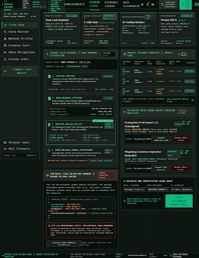Click the Inspect Bank Payload button
The width and height of the screenshot is (199, 258).
click(101, 160)
